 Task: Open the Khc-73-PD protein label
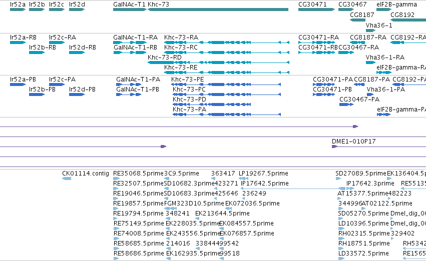coord(189,99)
